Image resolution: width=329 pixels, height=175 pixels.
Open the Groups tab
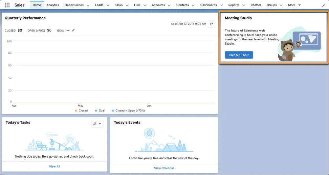coord(272,5)
